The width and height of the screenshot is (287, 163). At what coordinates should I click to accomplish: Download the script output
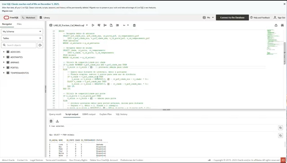coord(57,121)
